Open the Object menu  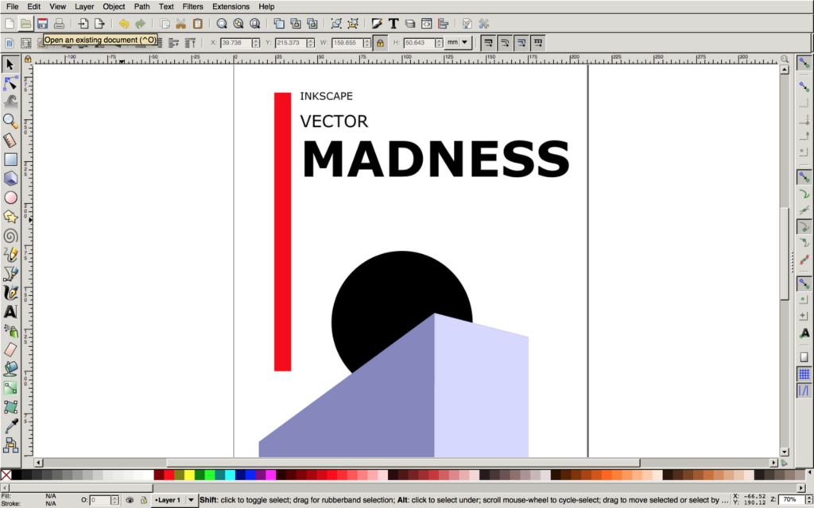(114, 6)
